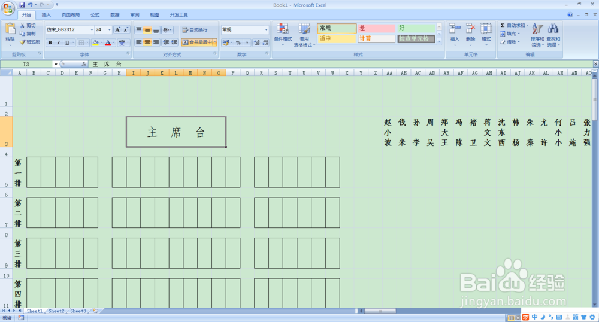Image resolution: width=599 pixels, height=322 pixels.
Task: Click the merged 主席台 cell
Action: [x=176, y=132]
